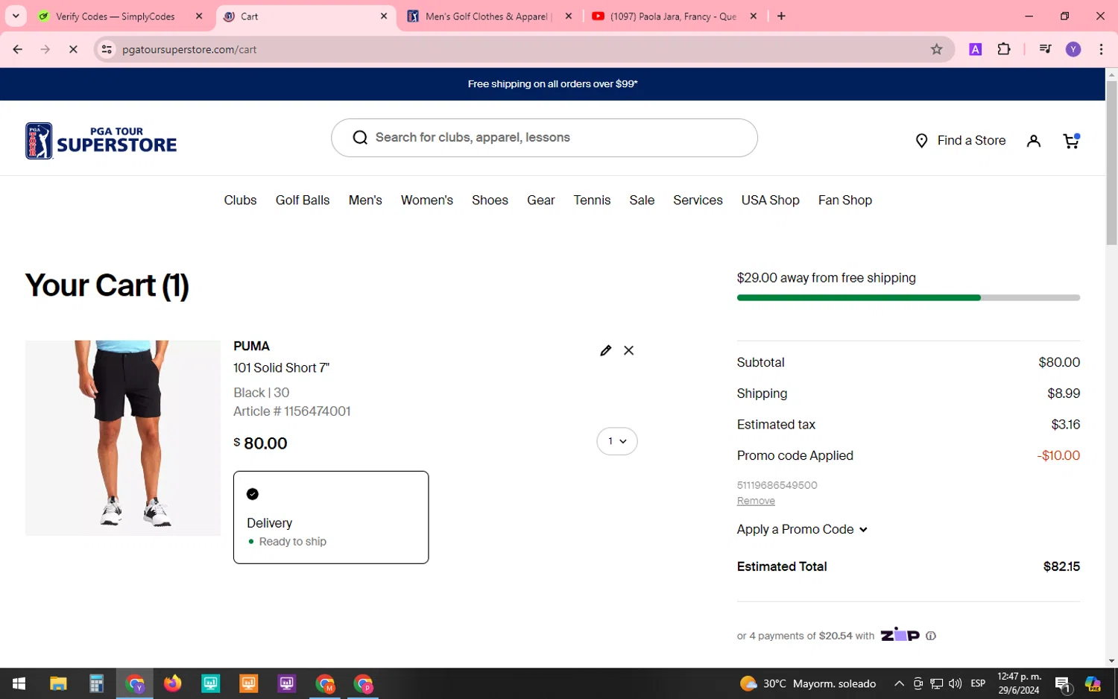Expand Apply a Promo Code section

click(802, 529)
